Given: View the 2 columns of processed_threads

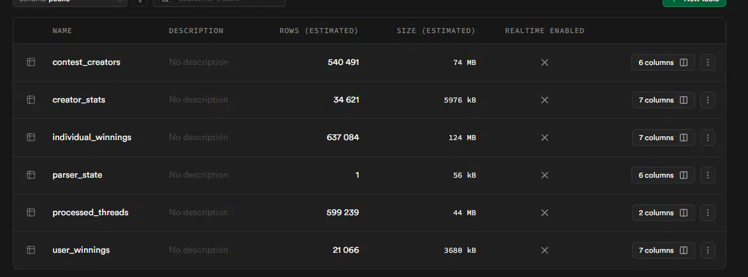Looking at the screenshot, I should pyautogui.click(x=663, y=213).
